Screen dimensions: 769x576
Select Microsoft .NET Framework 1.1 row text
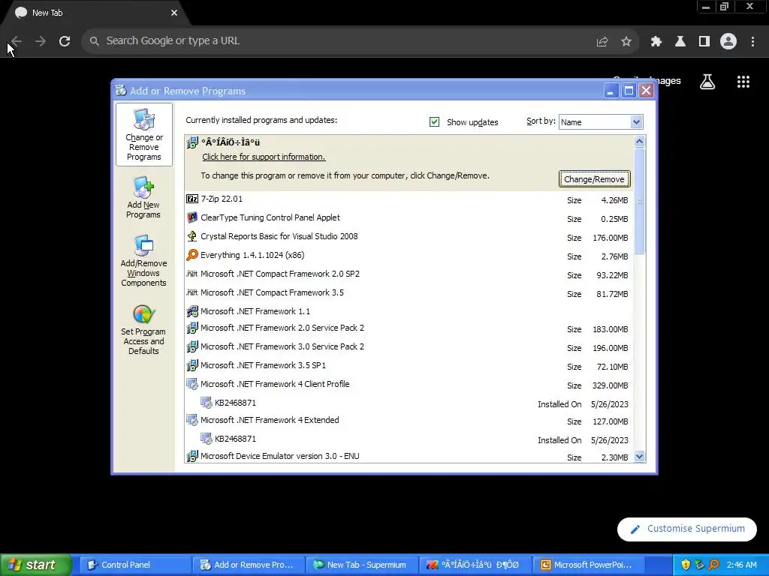tap(255, 311)
